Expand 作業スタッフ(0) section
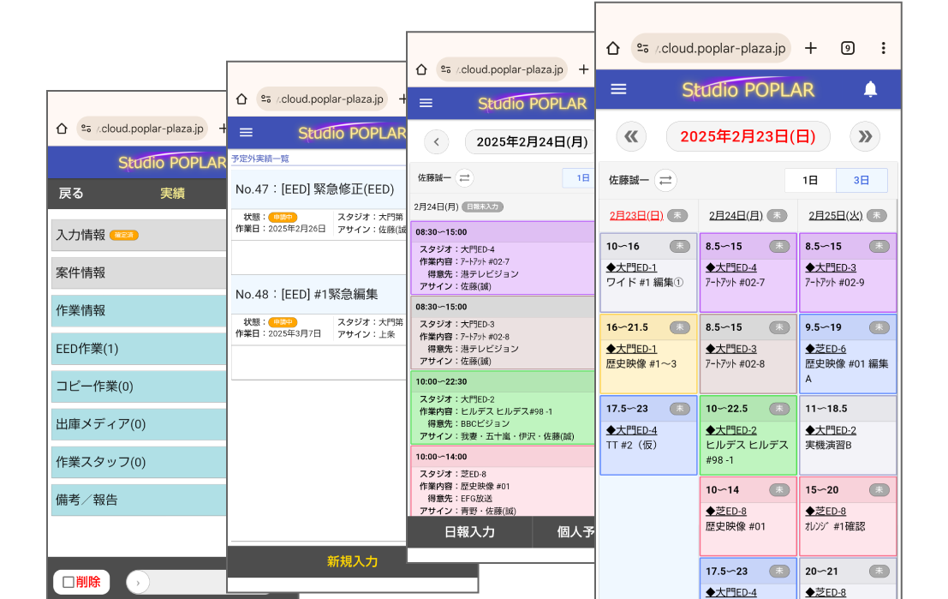948x599 pixels. (139, 462)
